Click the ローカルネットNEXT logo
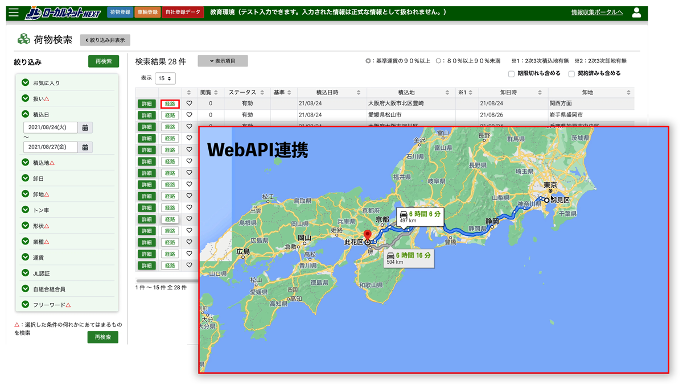Screen dimensions: 683x390 (63, 13)
